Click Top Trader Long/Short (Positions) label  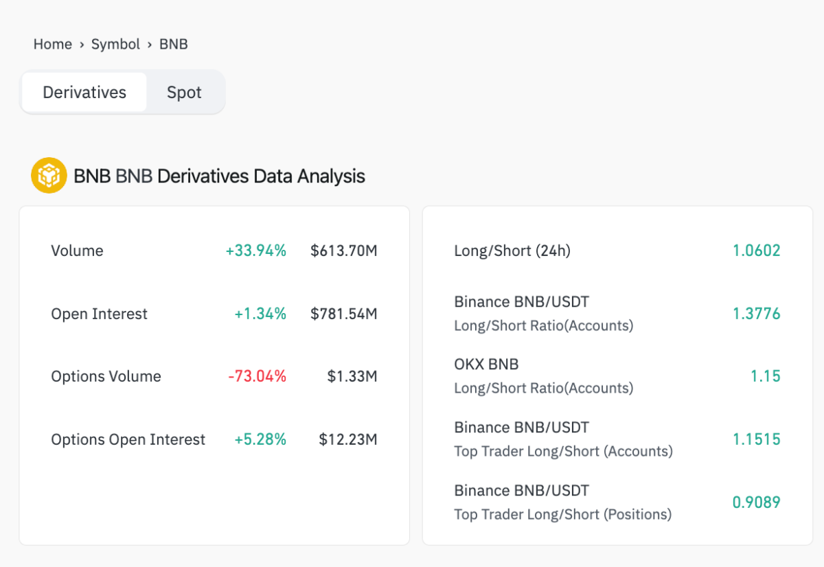point(563,514)
